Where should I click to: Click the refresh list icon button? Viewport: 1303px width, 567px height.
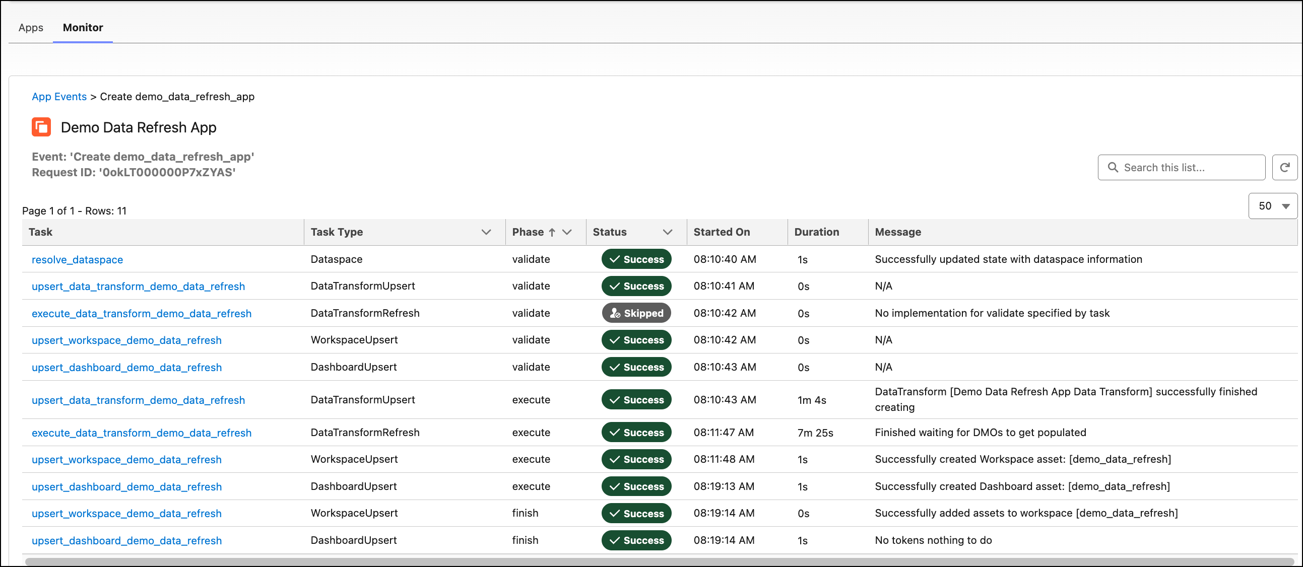point(1284,167)
